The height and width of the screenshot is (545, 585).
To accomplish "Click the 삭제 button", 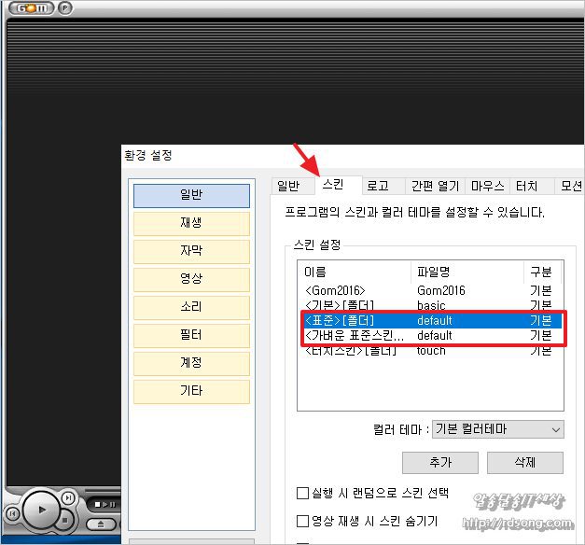I will coord(524,463).
